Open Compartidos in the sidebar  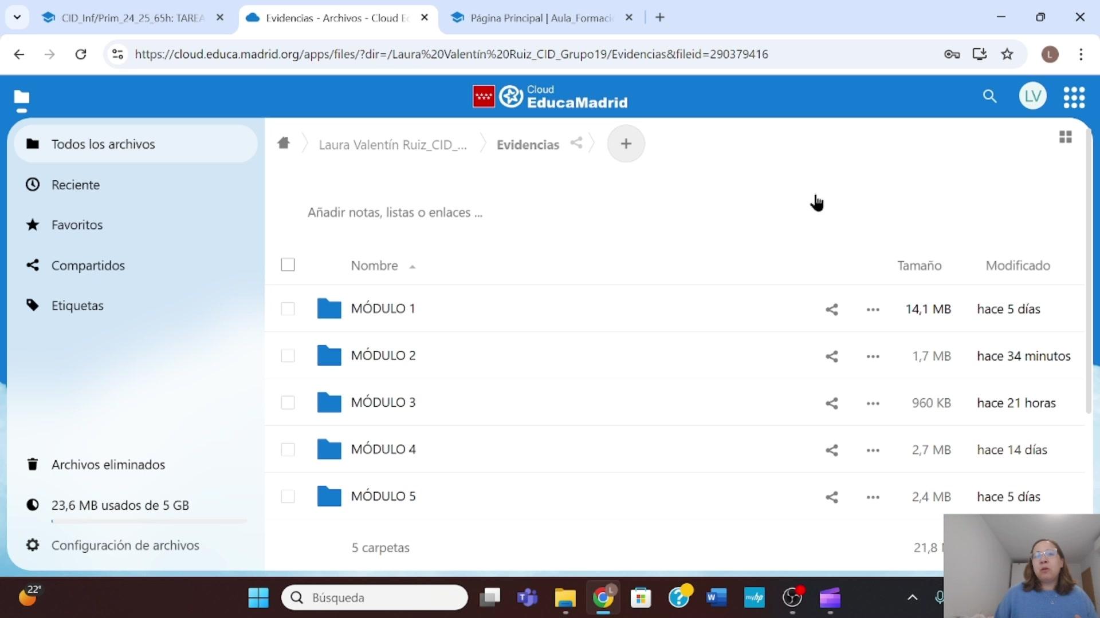coord(88,266)
